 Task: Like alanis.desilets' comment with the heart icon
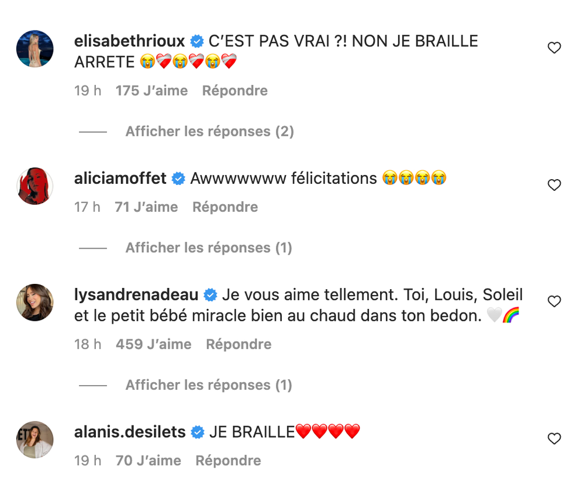click(x=554, y=438)
